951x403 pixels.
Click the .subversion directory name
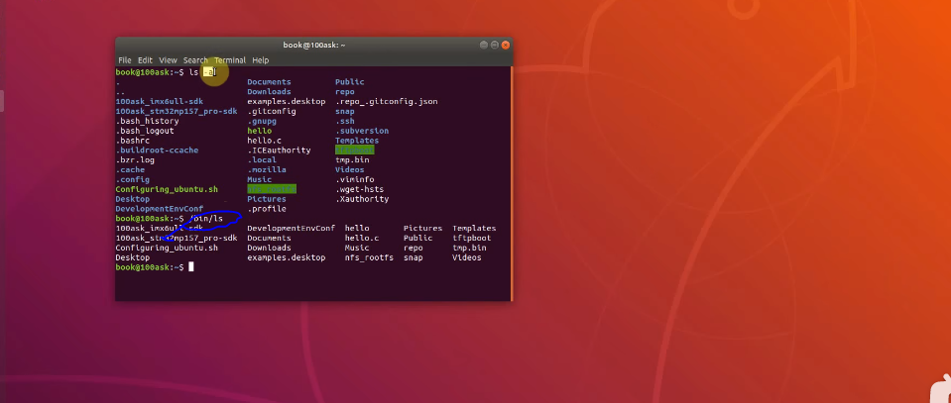coord(362,131)
